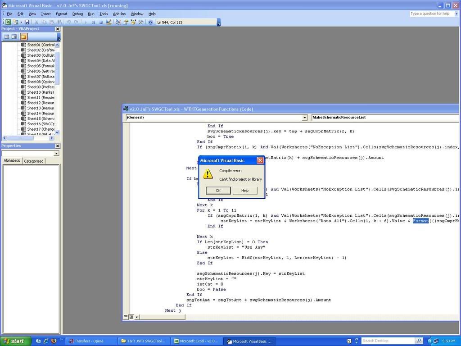Select Sheet10 (Ranks) in project tree

point(37,92)
